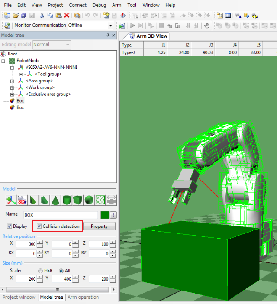
Task: Uncheck the Collision detection checkbox
Action: (39, 226)
